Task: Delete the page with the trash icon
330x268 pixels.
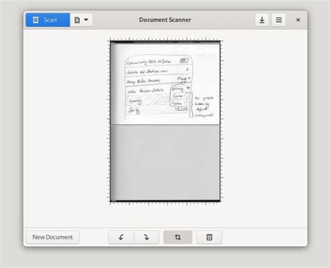Action: [209, 237]
